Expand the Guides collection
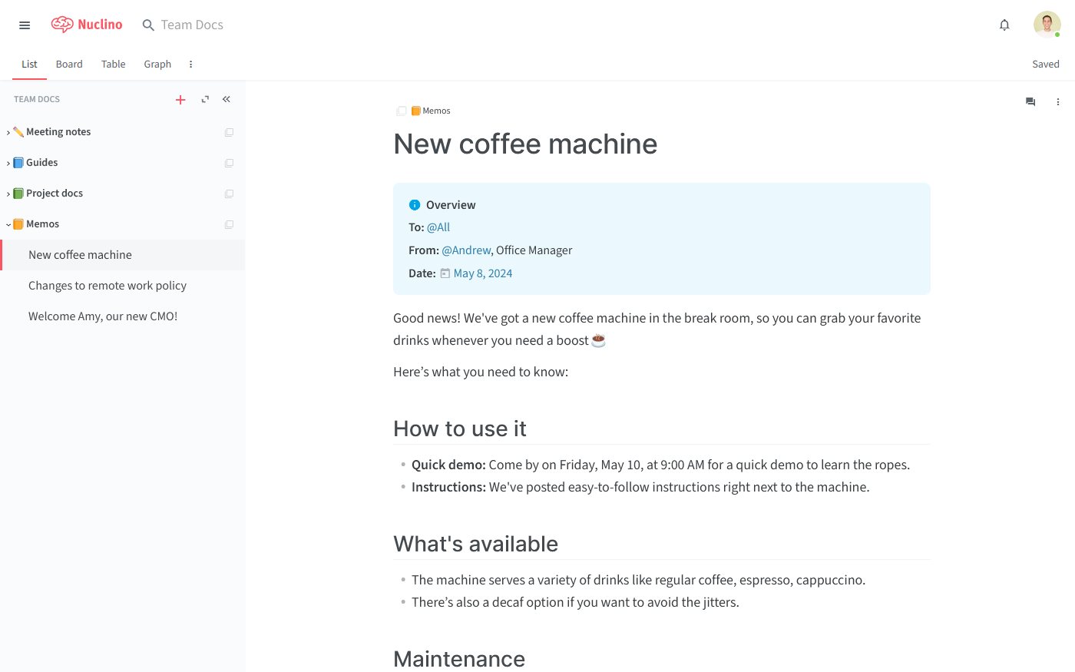Screen dimensions: 1075x672 (8, 164)
